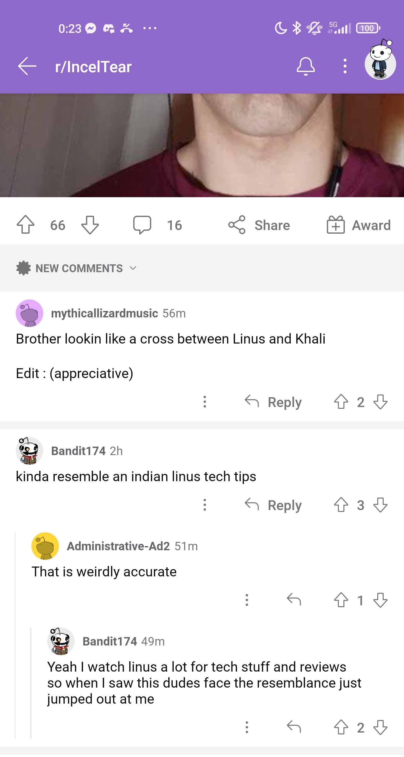This screenshot has height=757, width=404.
Task: Open mythicallizardmusic's user profile
Action: (105, 313)
